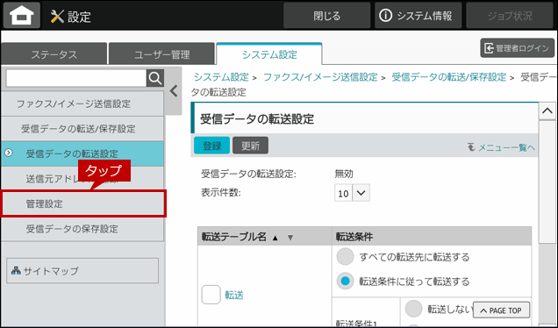Open the 表示件数 dropdown showing 10

pyautogui.click(x=352, y=193)
